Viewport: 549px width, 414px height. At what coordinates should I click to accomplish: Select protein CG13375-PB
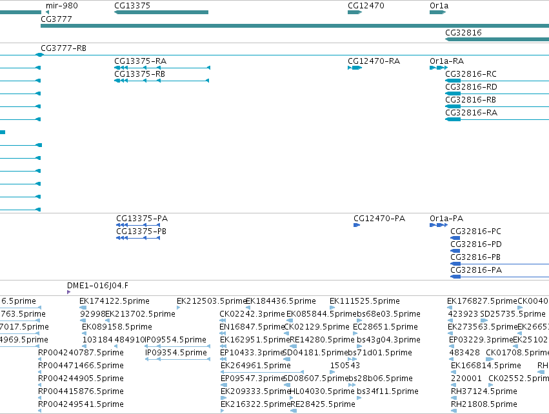coord(138,238)
